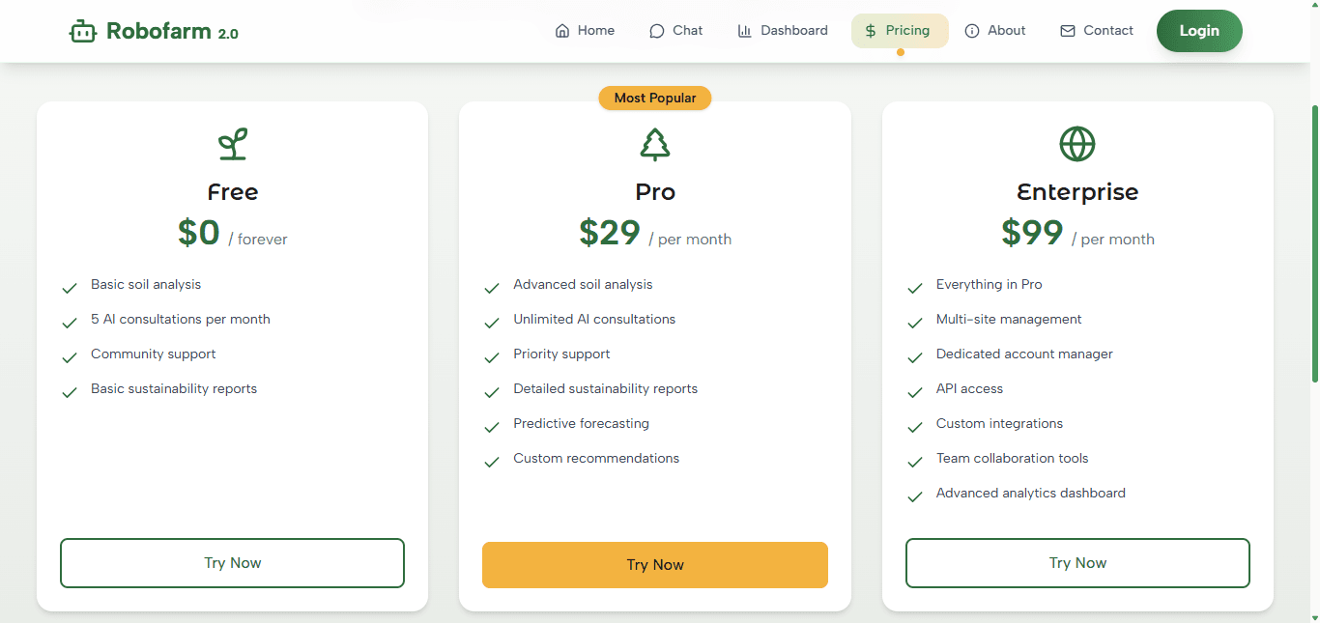Click Try Now on the Free plan

232,563
